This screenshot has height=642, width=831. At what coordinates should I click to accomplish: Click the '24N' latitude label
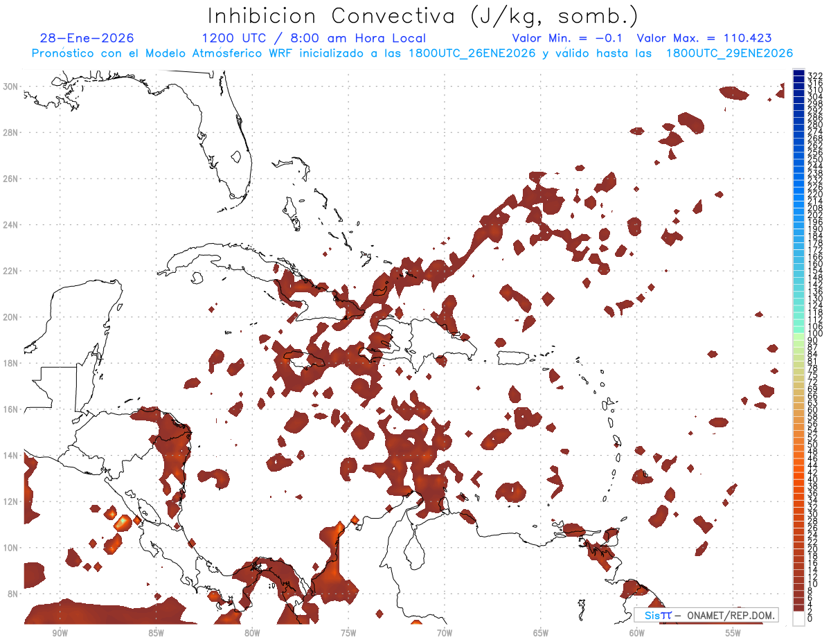(x=11, y=224)
